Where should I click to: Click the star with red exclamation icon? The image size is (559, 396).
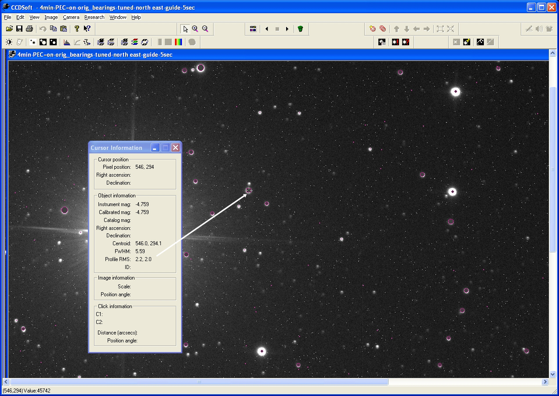click(395, 42)
